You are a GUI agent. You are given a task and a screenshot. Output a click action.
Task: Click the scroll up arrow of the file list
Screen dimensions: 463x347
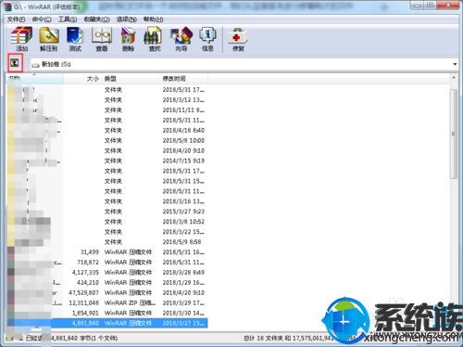(x=454, y=78)
